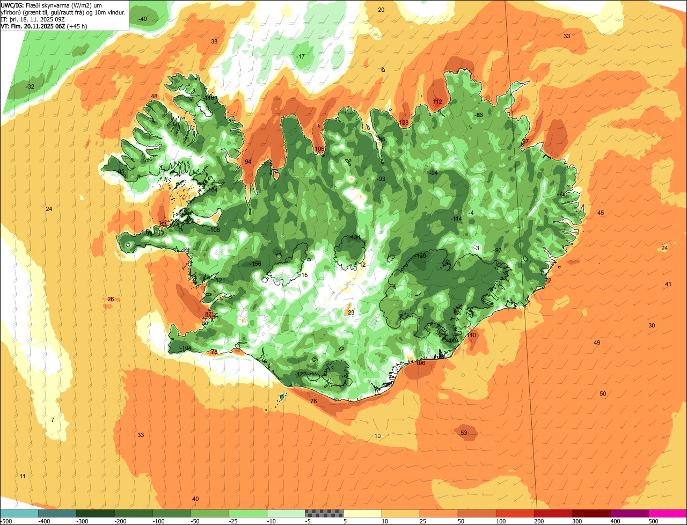Click the checkered legend swatch between -5 and 5

point(324,513)
